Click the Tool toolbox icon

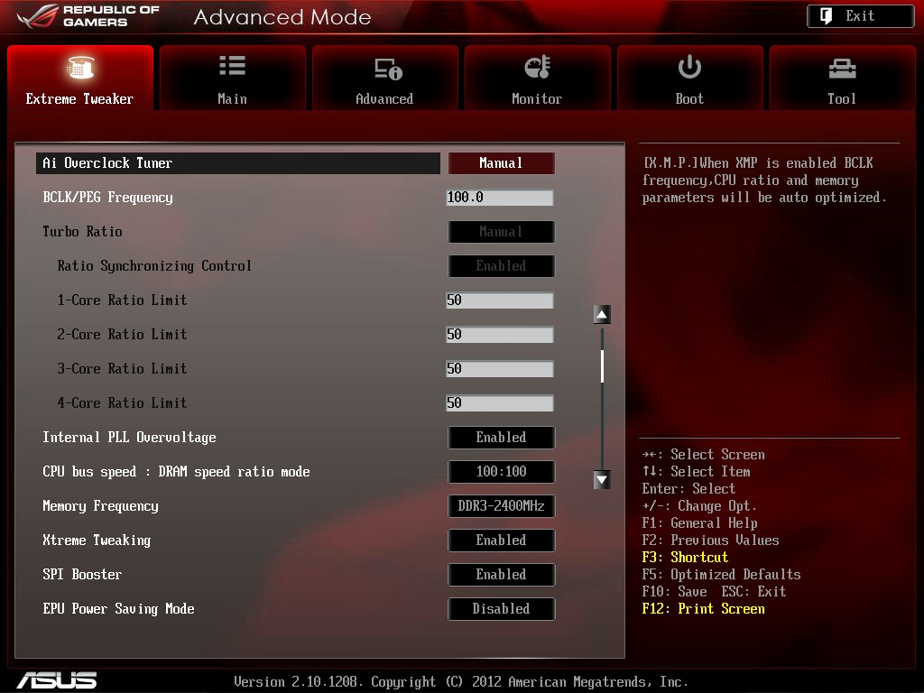pyautogui.click(x=841, y=69)
